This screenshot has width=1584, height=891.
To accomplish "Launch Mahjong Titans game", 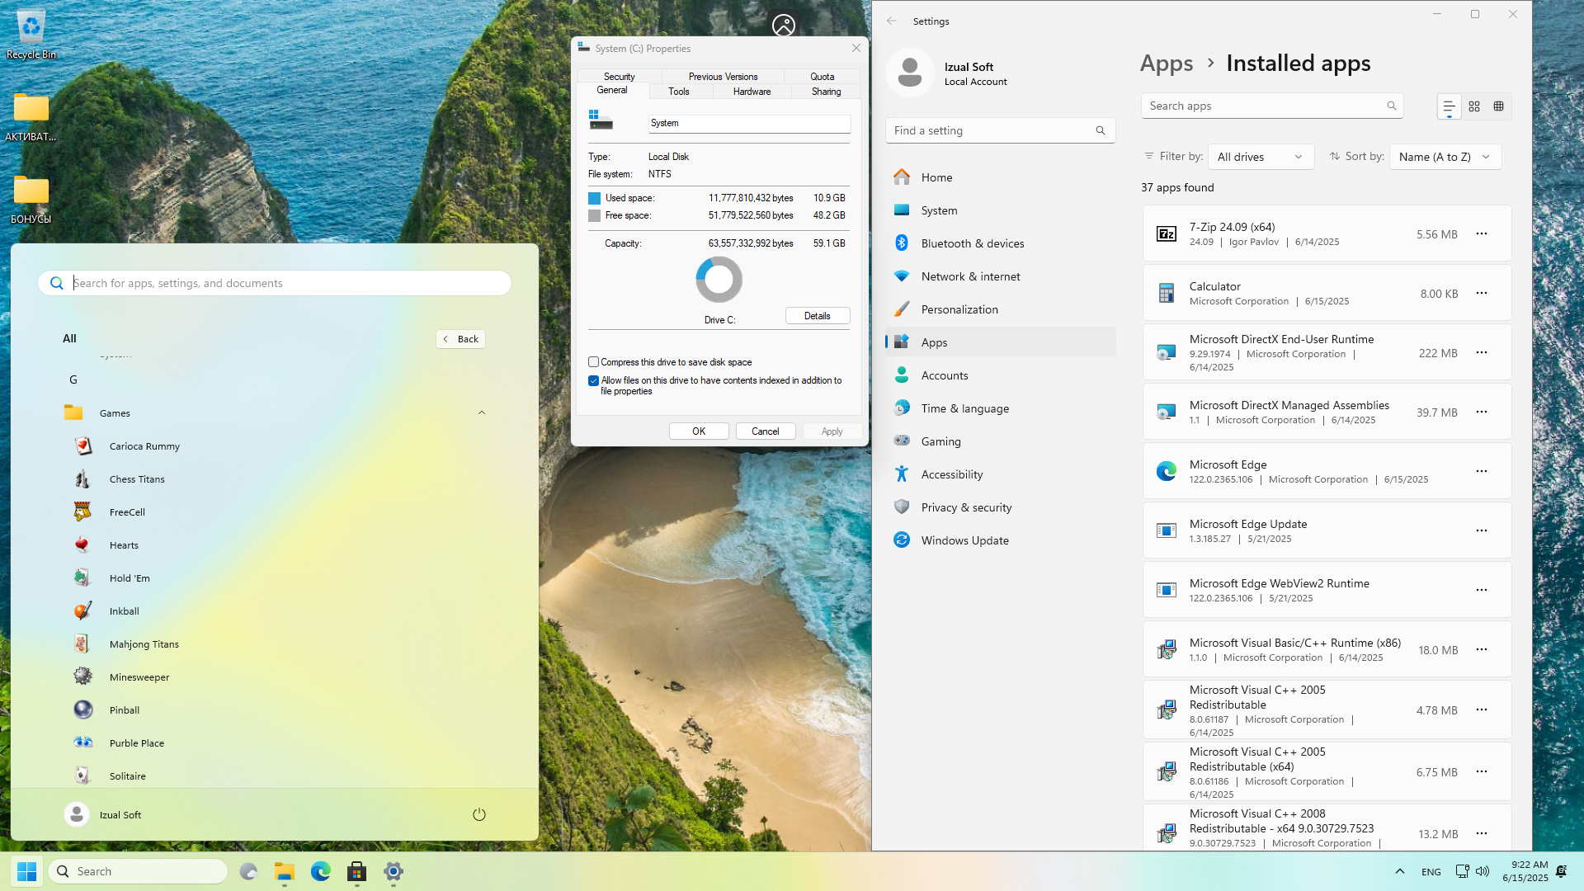I will 144,644.
